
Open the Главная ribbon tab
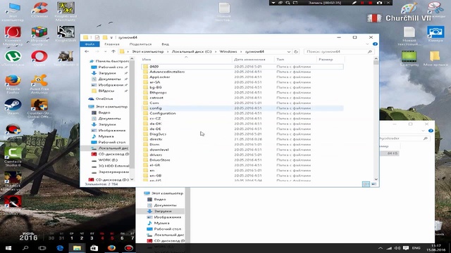(112, 44)
